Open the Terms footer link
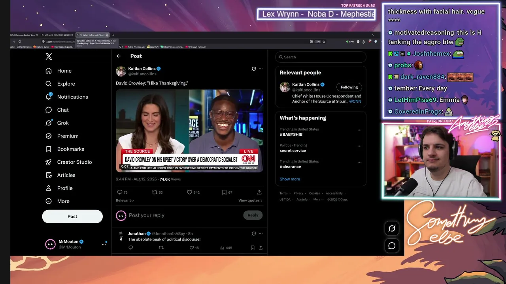 click(283, 193)
